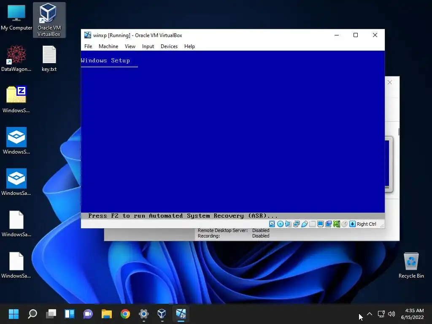Open File Explorer from taskbar

(x=107, y=314)
